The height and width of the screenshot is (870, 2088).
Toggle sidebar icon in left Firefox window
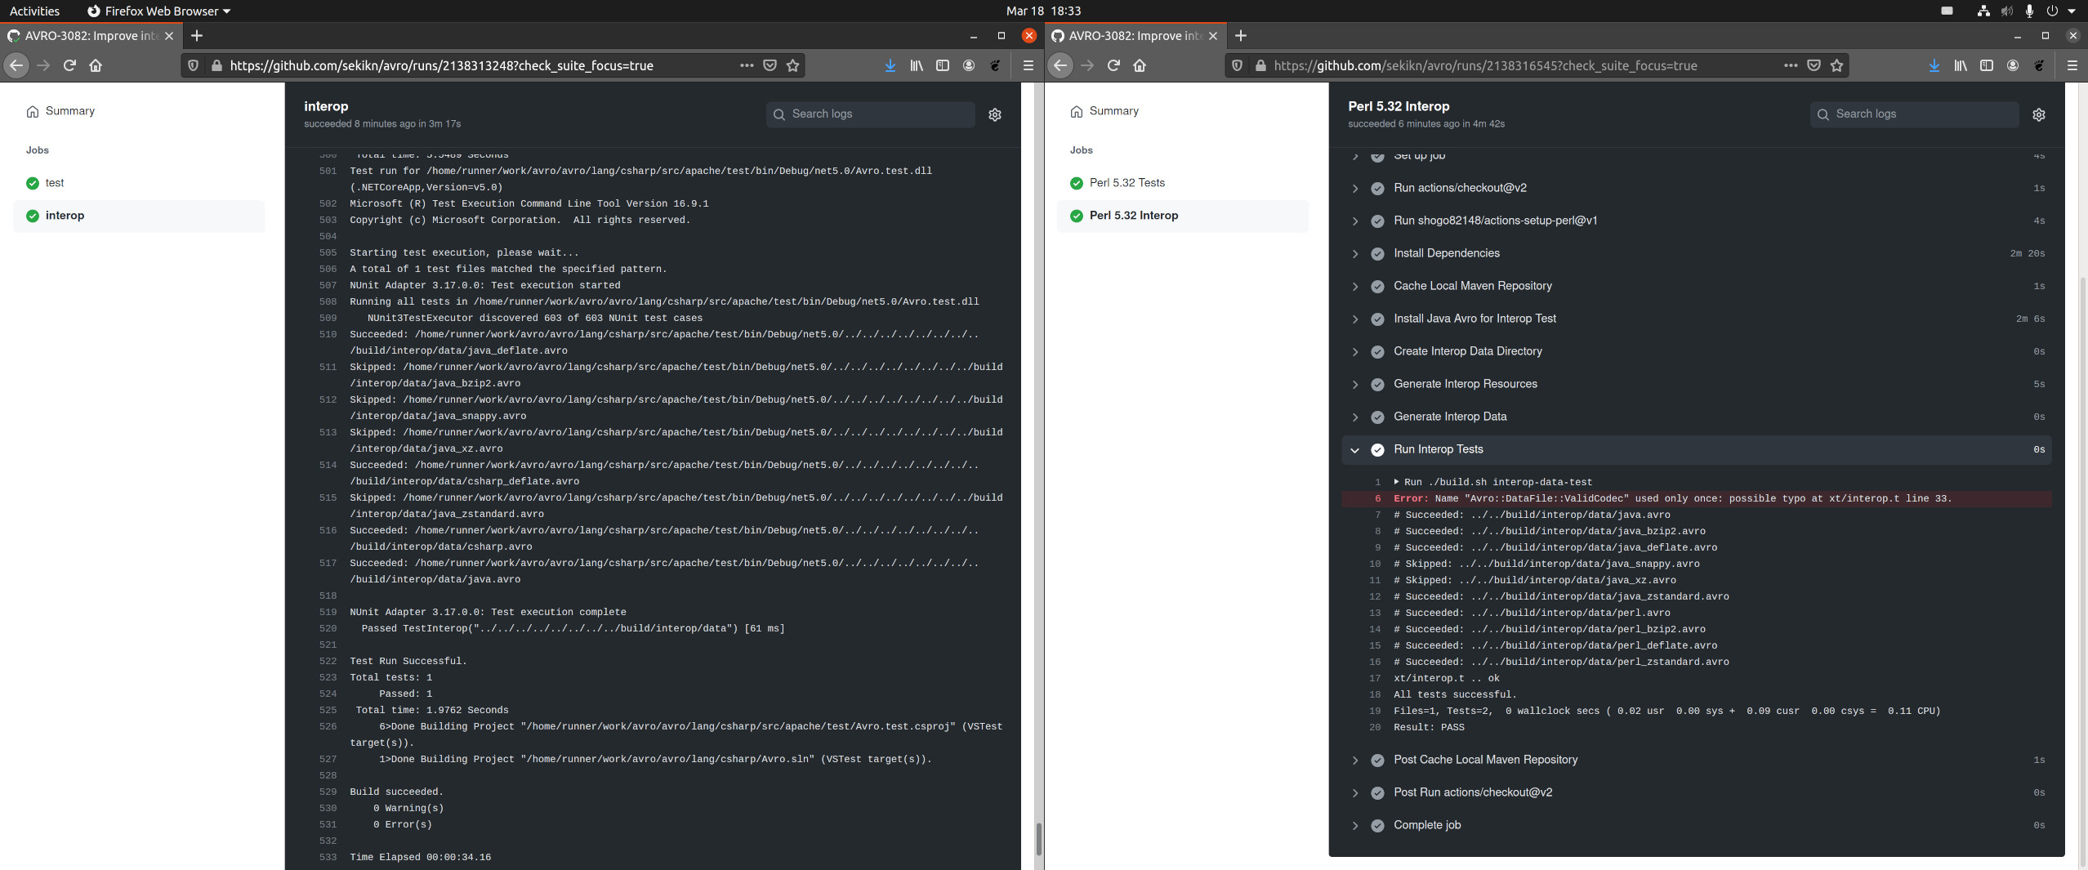coord(943,65)
